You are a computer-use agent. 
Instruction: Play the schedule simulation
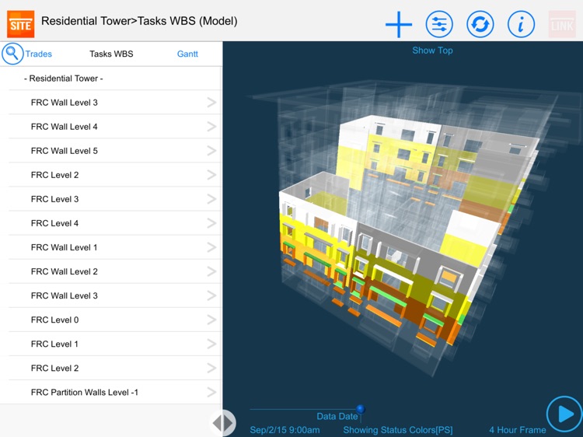click(x=565, y=414)
